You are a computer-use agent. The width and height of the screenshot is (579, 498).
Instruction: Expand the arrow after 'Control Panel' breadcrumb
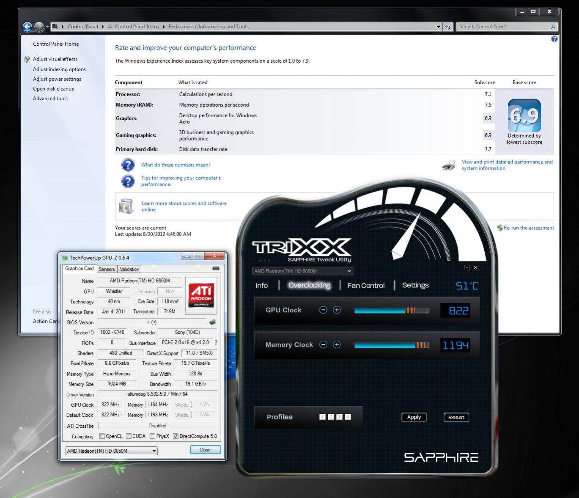click(x=103, y=27)
